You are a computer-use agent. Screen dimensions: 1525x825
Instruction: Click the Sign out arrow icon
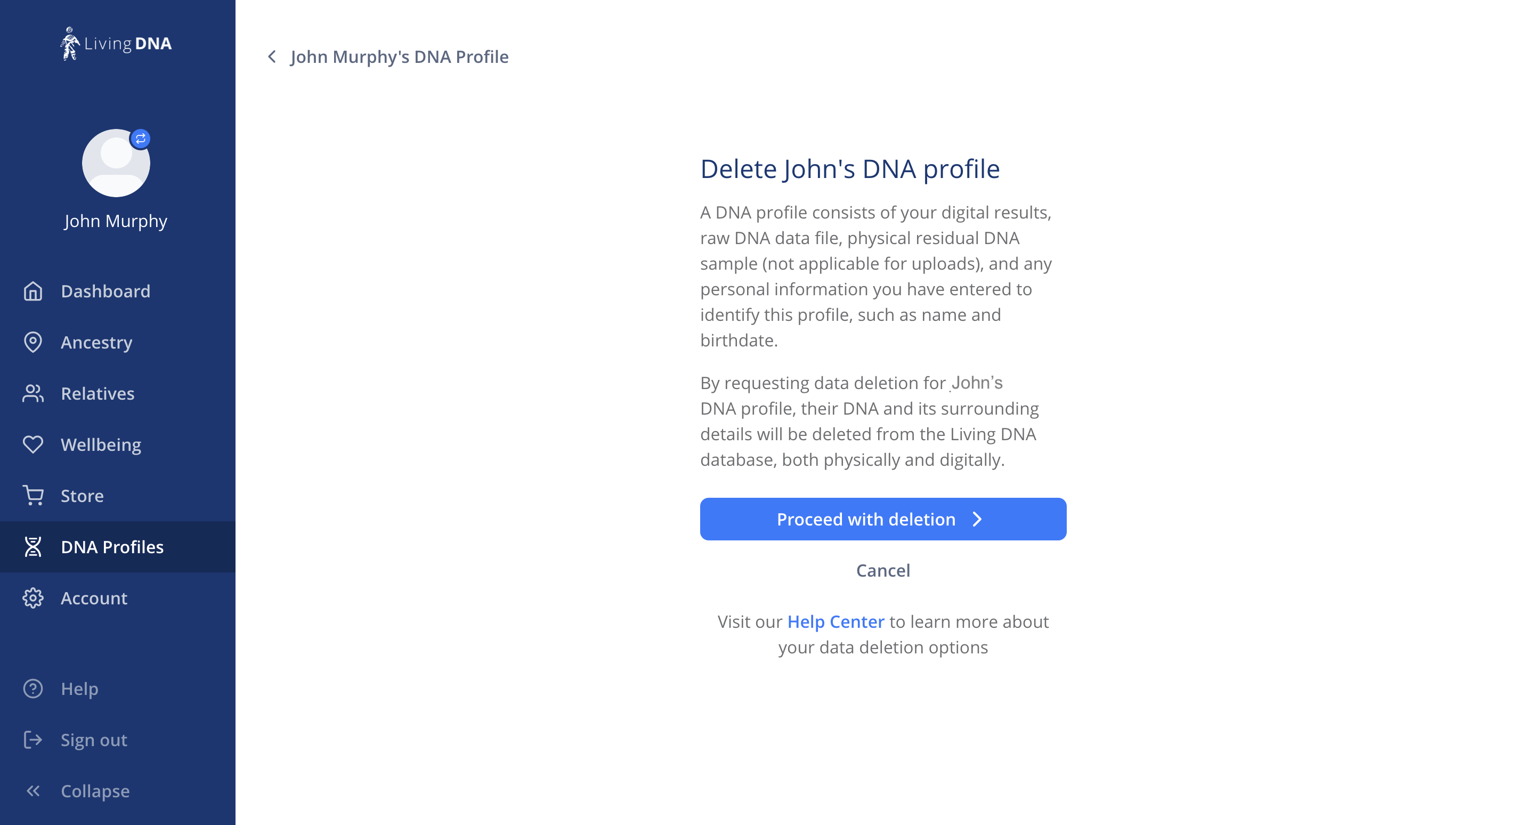(33, 740)
